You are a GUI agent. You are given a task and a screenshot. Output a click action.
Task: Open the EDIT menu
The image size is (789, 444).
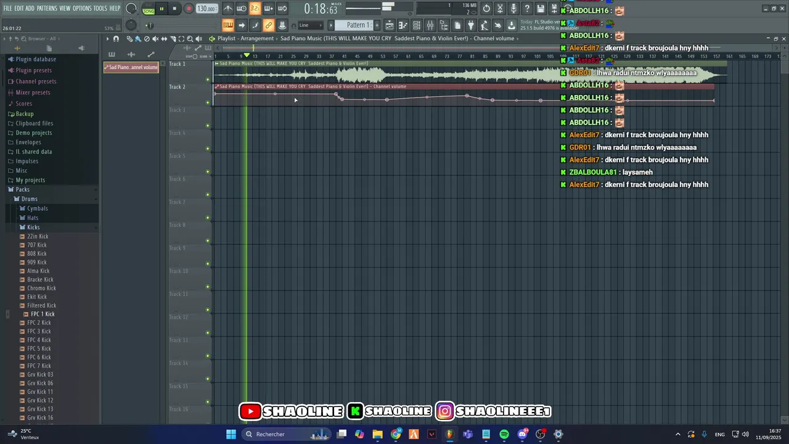pyautogui.click(x=19, y=9)
